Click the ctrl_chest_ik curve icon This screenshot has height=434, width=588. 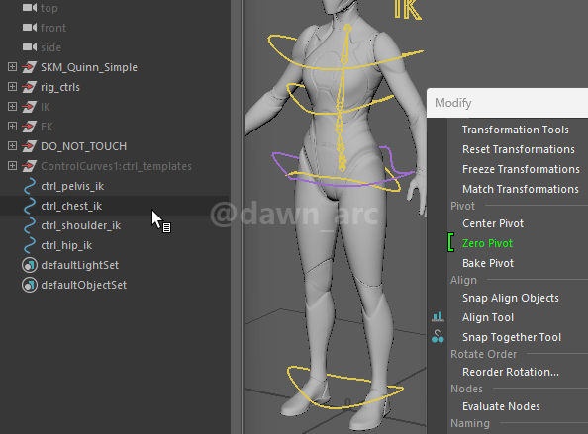tap(30, 206)
